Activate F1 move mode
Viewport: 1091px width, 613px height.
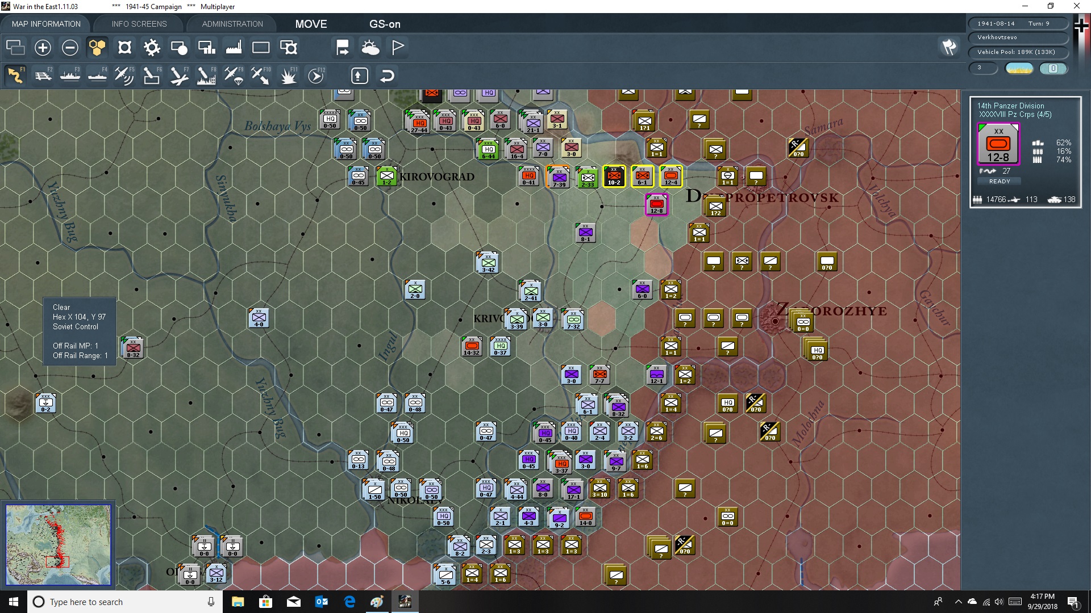coord(15,75)
